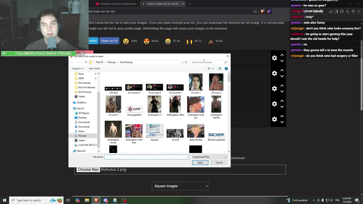Click the OBS Studio taskbar icon

click(x=124, y=200)
